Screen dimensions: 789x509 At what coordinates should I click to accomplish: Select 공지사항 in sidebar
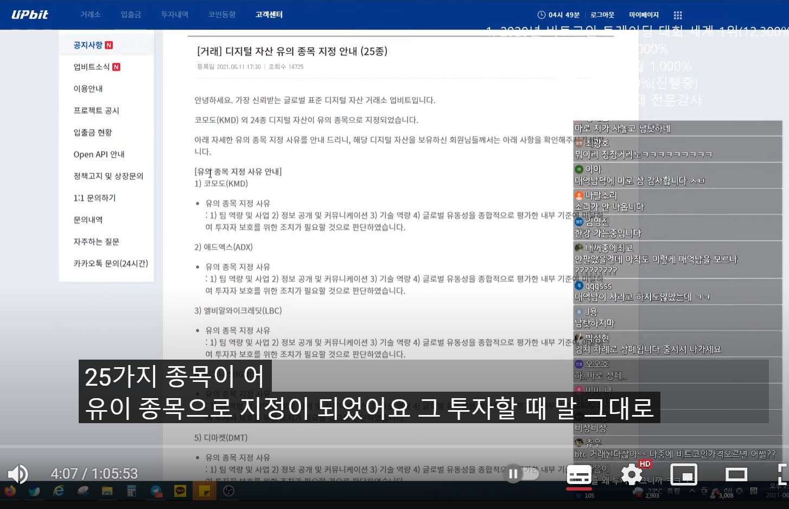pos(88,45)
